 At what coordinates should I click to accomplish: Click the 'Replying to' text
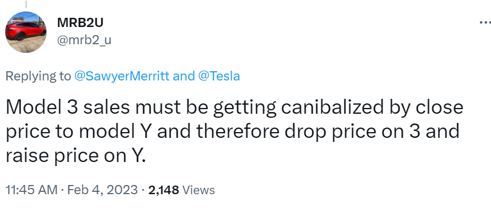coord(38,76)
